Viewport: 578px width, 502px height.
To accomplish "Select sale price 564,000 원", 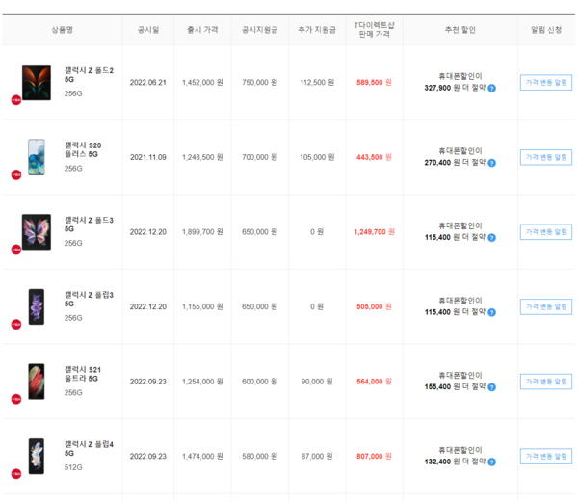I will coord(374,382).
